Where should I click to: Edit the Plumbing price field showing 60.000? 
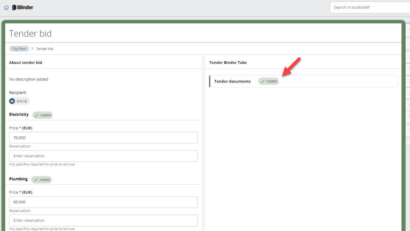(x=103, y=202)
